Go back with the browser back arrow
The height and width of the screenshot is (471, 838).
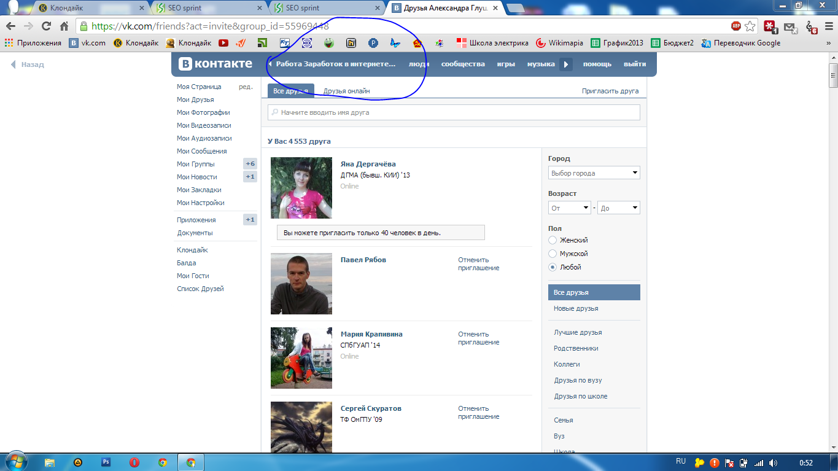(x=10, y=26)
